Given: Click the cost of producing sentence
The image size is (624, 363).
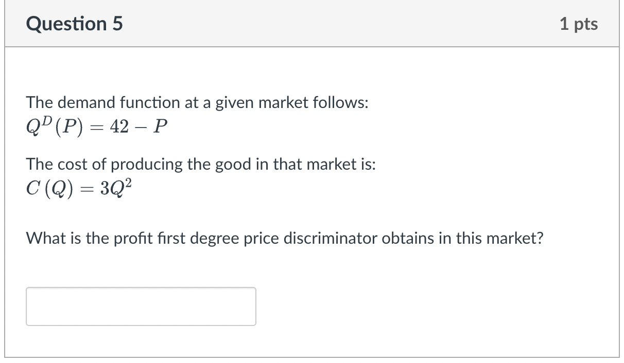Looking at the screenshot, I should [x=201, y=165].
